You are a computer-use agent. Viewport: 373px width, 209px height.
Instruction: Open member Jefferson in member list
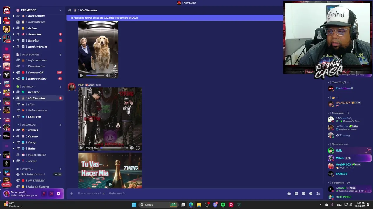349,127
